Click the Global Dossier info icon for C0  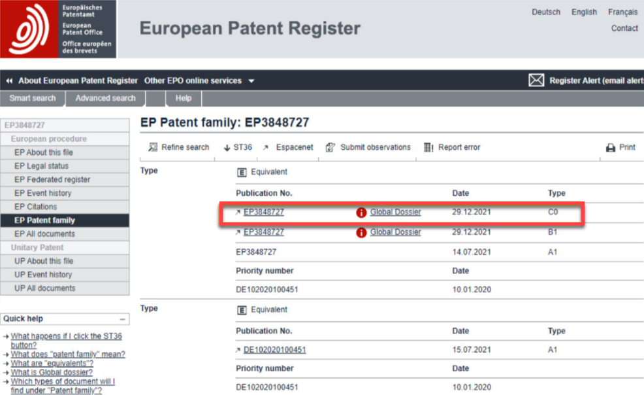361,212
